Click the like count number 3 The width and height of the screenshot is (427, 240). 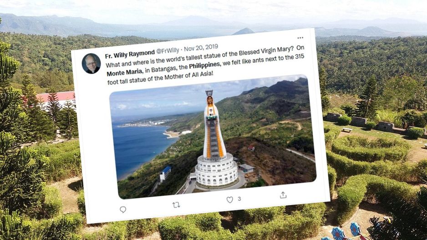239,199
